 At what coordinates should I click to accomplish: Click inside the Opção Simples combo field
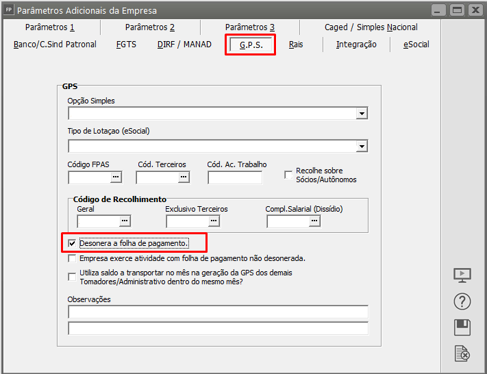[212, 114]
